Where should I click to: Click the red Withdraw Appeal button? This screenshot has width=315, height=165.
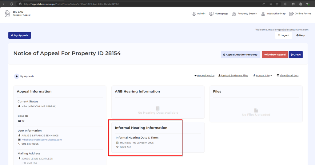point(275,55)
